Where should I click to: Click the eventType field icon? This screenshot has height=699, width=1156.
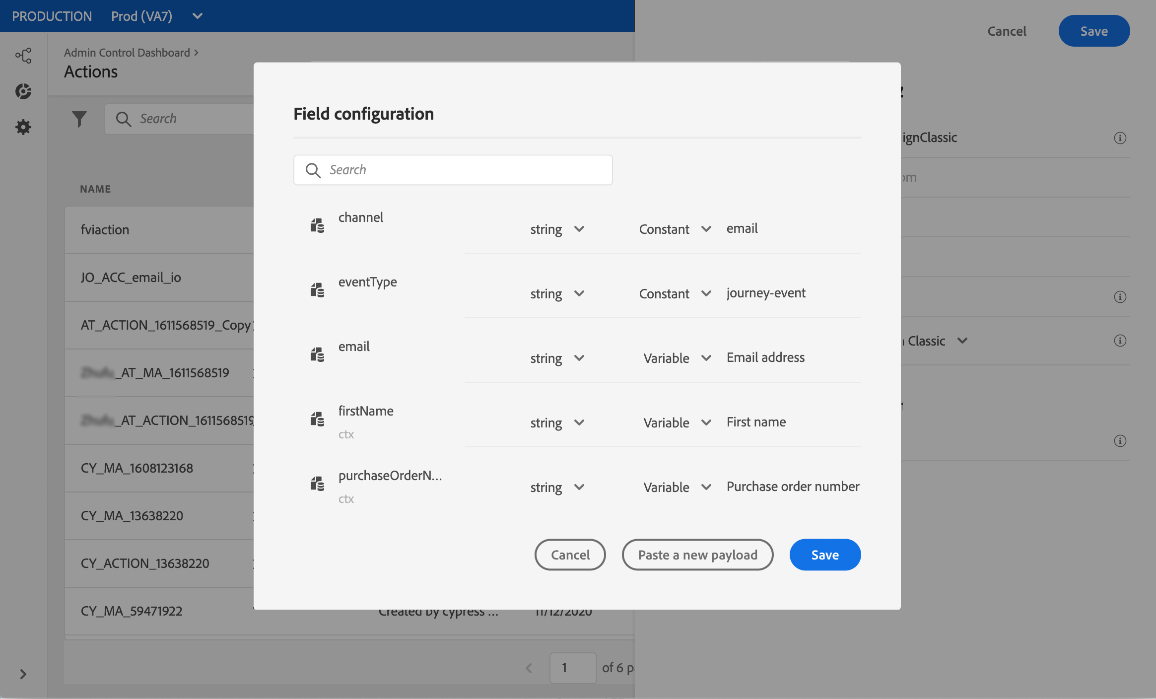click(317, 290)
